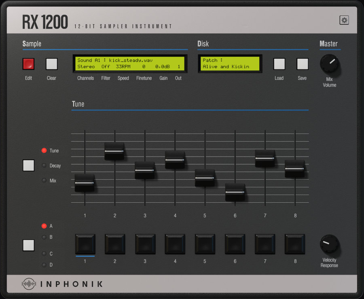
Task: Select the Speed parameter label
Action: [123, 78]
